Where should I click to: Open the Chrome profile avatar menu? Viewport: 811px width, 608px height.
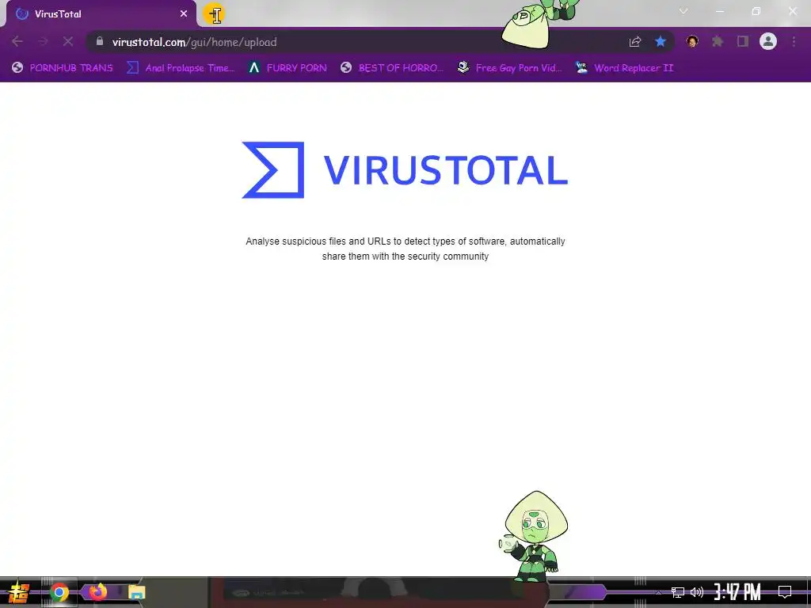pyautogui.click(x=768, y=41)
